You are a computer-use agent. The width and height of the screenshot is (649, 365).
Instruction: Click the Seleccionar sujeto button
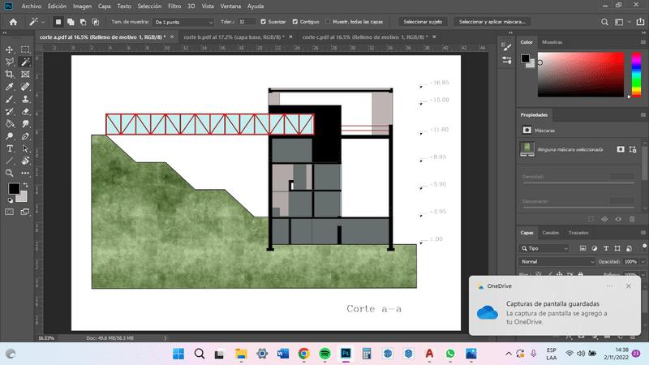[423, 22]
